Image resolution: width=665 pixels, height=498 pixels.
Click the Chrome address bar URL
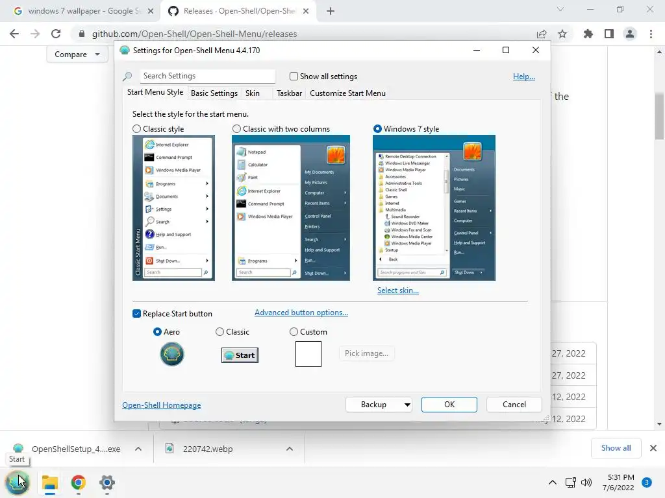pos(195,34)
